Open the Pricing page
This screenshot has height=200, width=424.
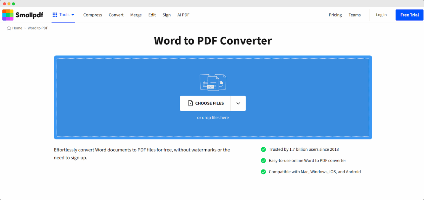pyautogui.click(x=335, y=15)
